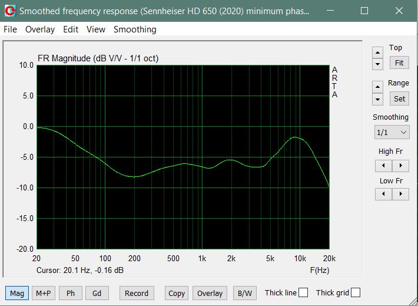This screenshot has width=418, height=306.
Task: Increase Range with the up arrow
Action: pyautogui.click(x=377, y=87)
